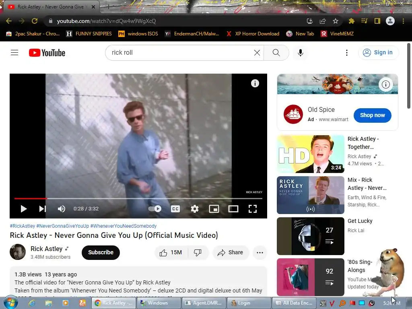Open the video info card icon

pyautogui.click(x=255, y=83)
